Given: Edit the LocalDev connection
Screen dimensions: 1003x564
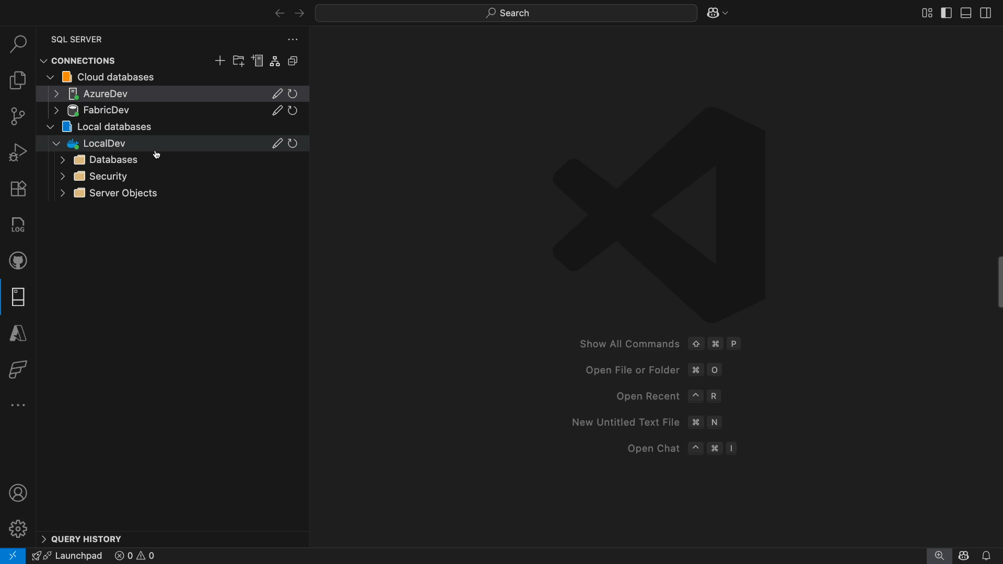Looking at the screenshot, I should click(277, 144).
